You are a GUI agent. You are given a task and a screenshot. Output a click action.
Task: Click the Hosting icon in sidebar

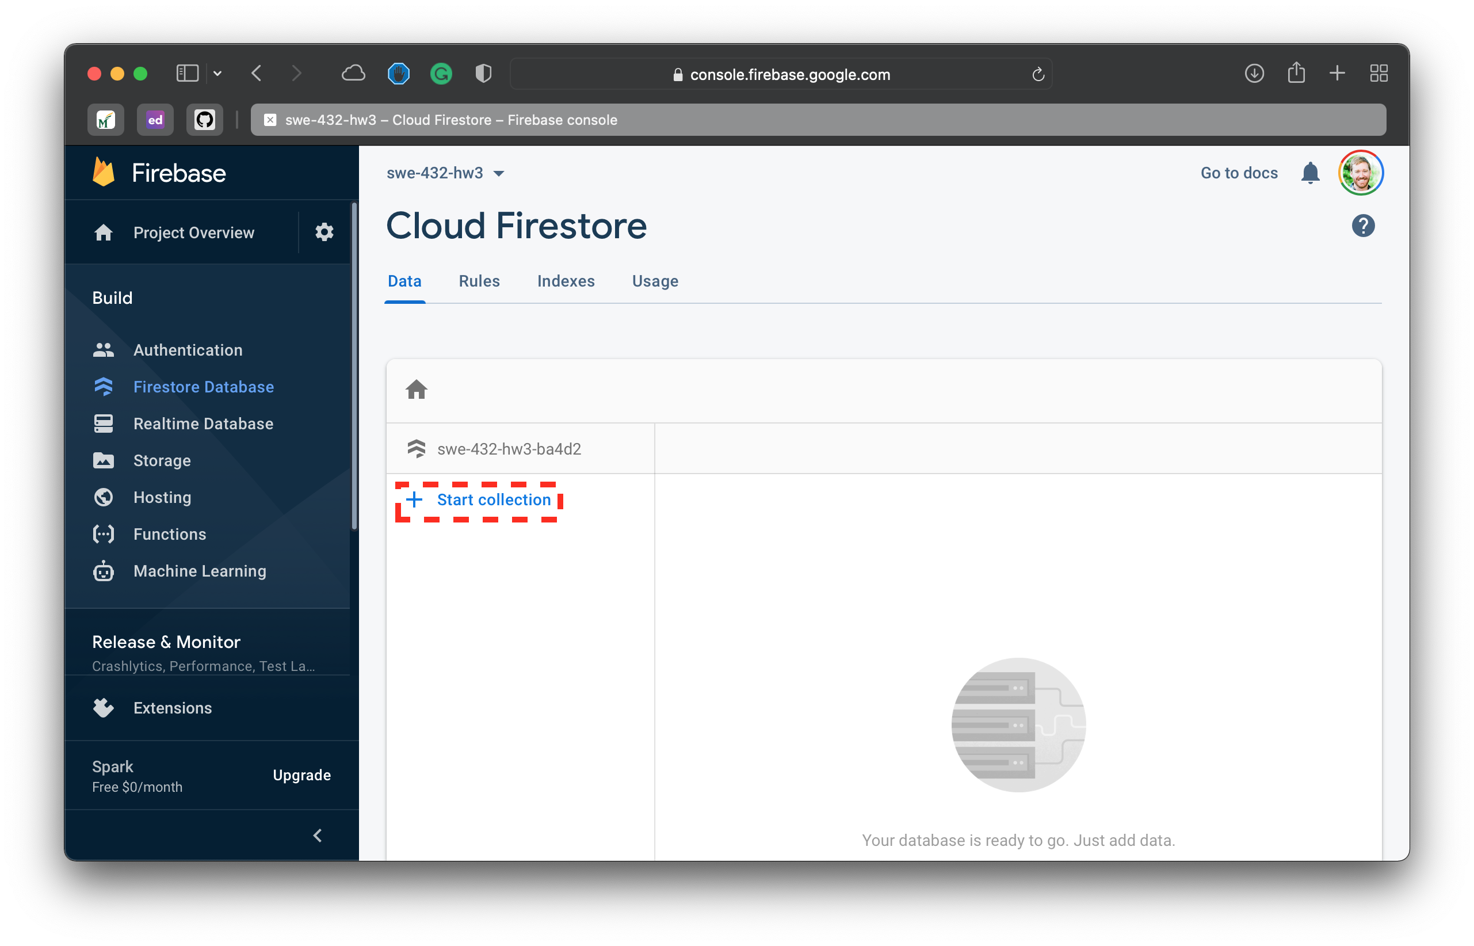point(104,497)
